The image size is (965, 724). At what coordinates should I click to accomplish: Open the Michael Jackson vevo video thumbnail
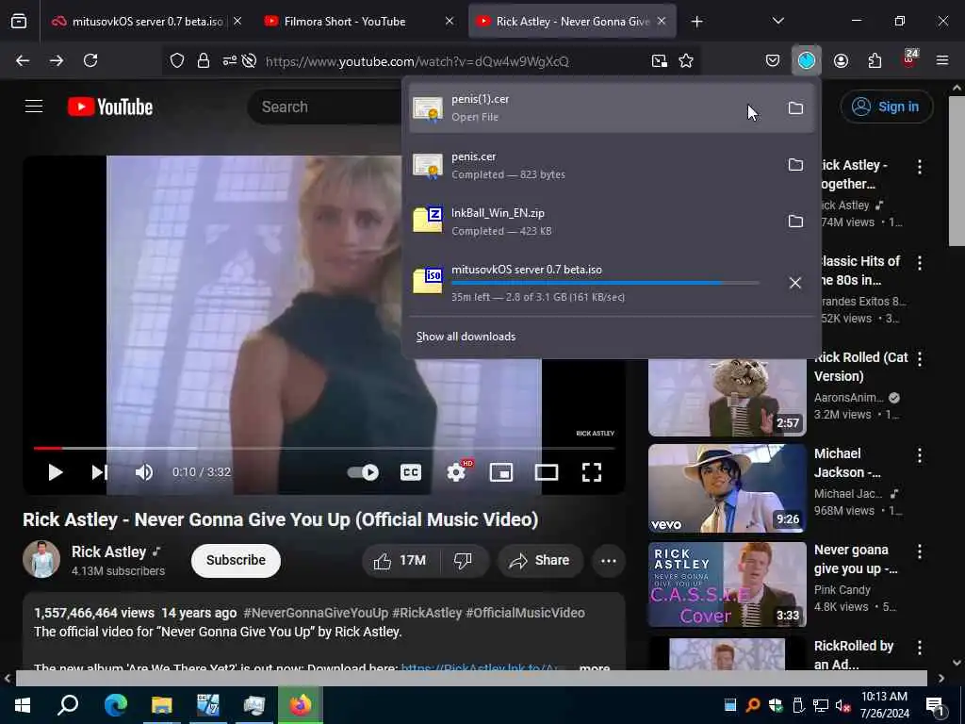coord(727,488)
